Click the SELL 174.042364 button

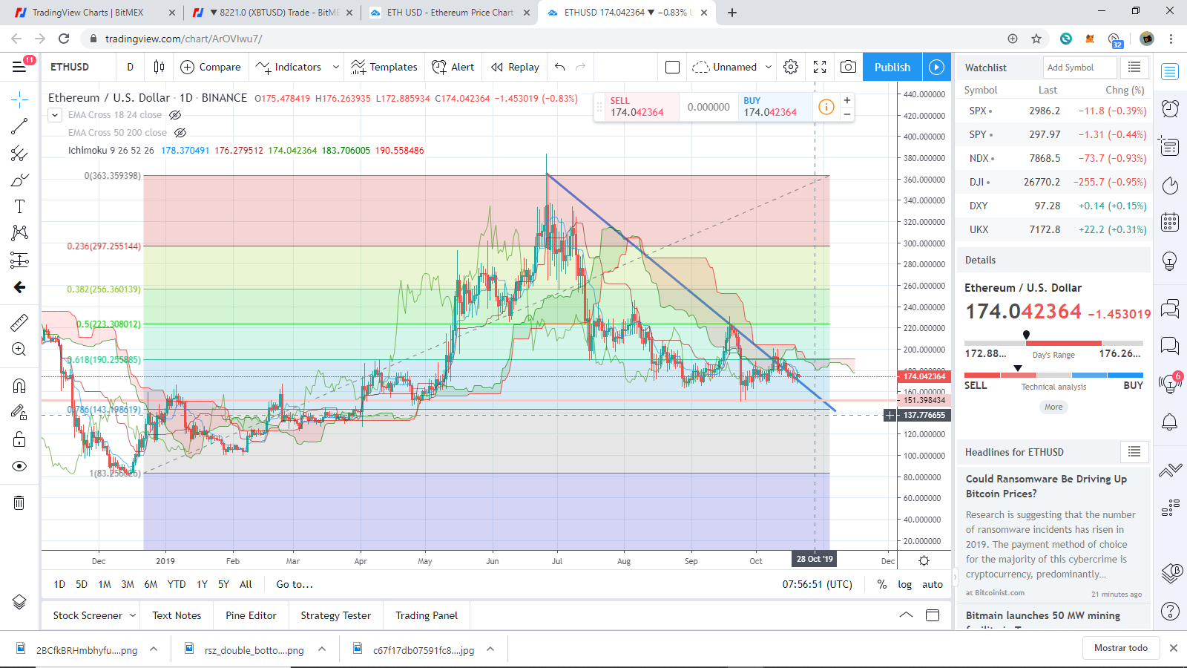642,107
